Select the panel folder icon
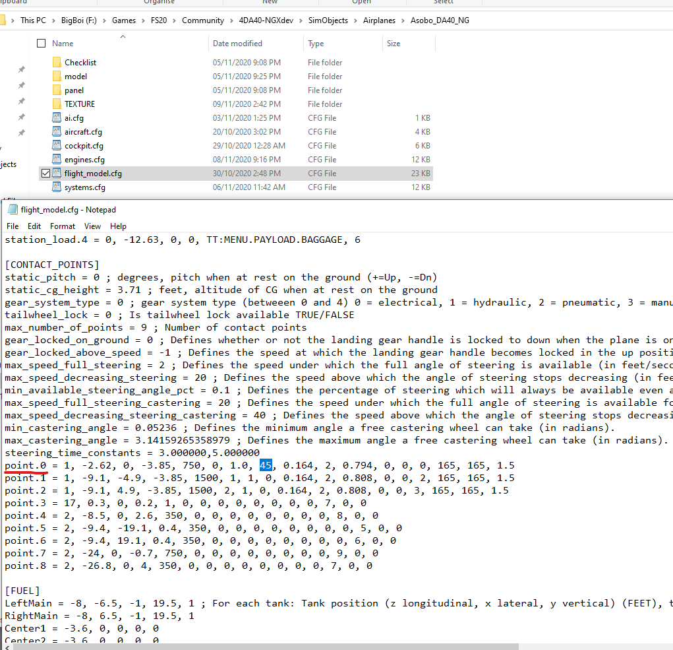This screenshot has width=673, height=650. (57, 90)
